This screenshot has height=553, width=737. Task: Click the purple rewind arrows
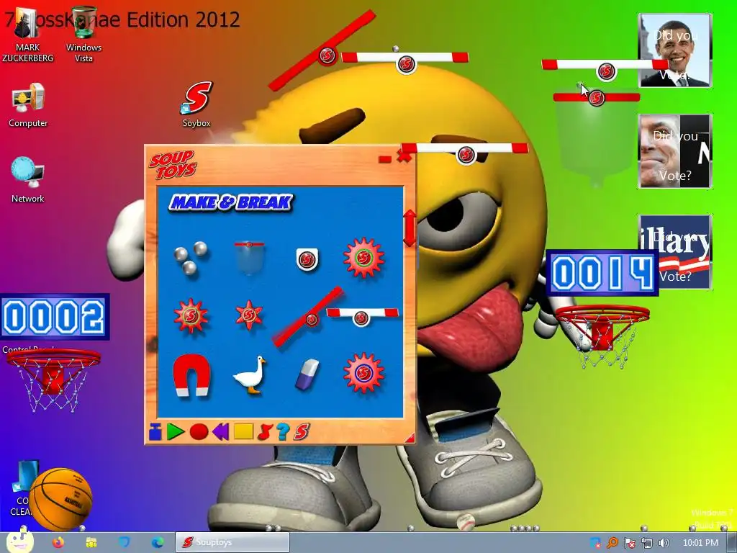point(220,431)
